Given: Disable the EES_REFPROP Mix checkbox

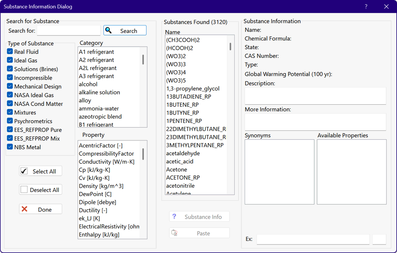Looking at the screenshot, I should (x=10, y=138).
